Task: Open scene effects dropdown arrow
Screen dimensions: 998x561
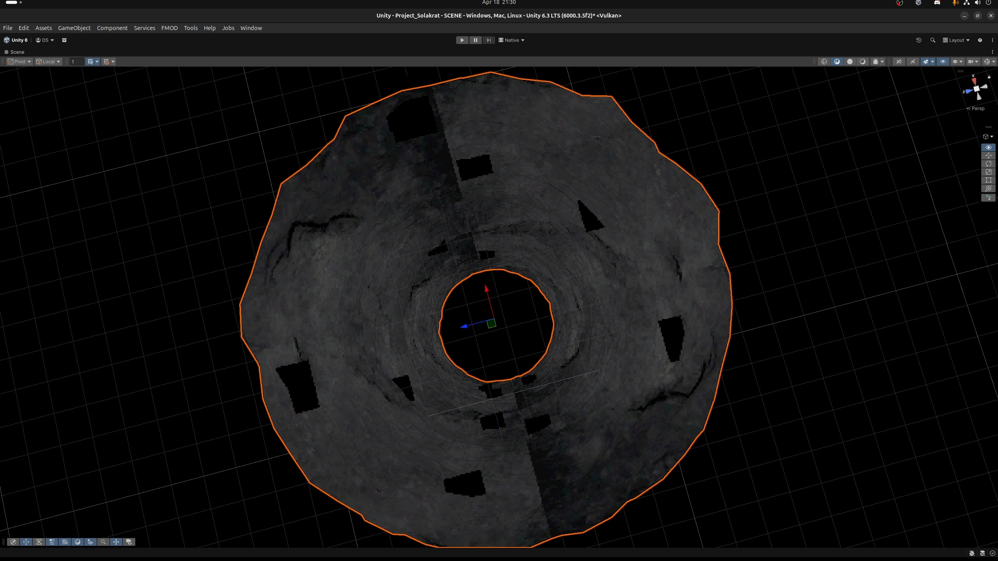Action: click(x=933, y=62)
